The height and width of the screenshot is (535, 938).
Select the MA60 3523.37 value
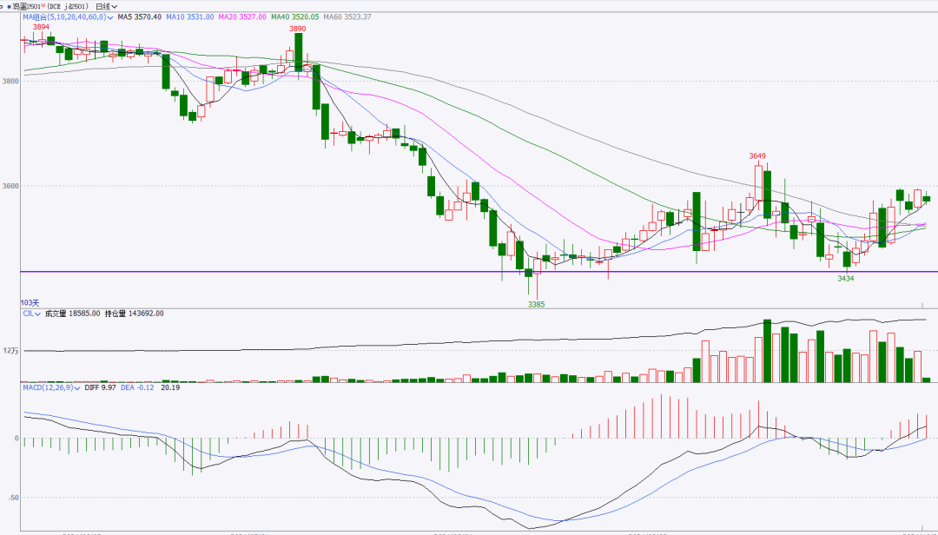pos(347,17)
